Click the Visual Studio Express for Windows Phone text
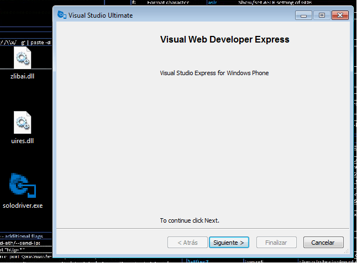The width and height of the screenshot is (357, 263). tap(214, 73)
